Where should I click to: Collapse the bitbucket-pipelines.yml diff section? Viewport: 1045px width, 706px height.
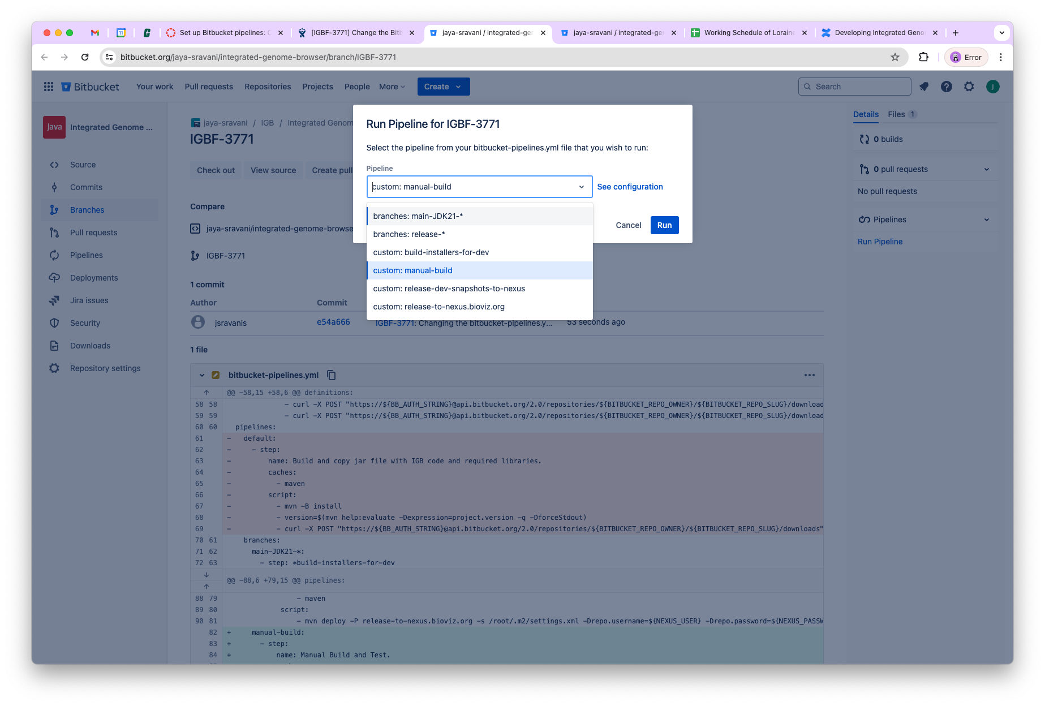tap(202, 375)
